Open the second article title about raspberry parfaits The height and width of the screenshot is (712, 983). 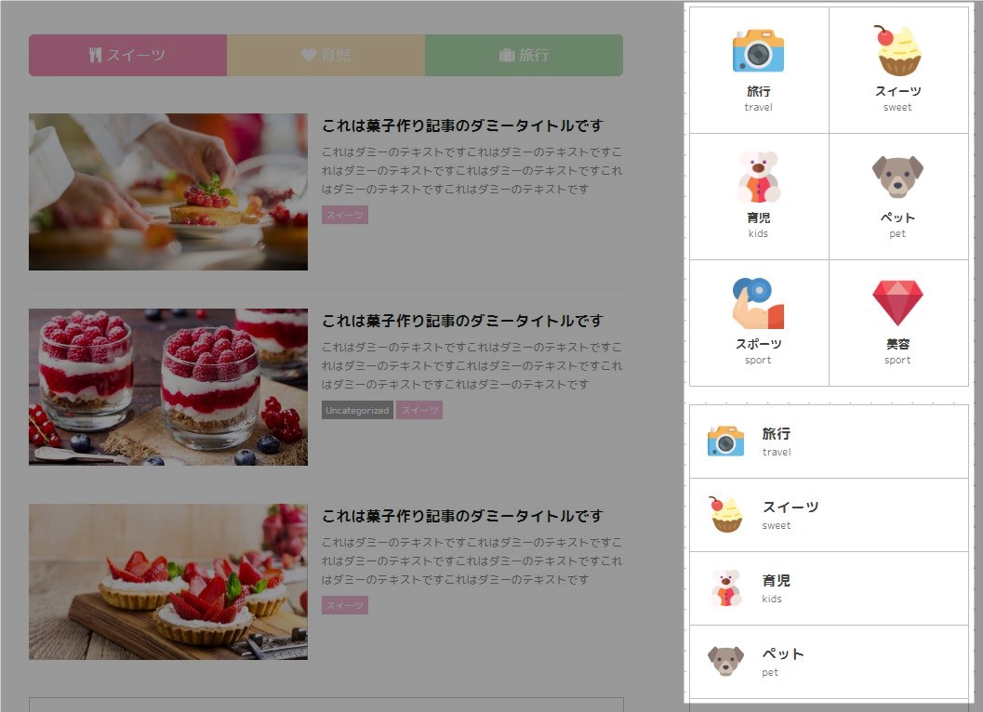pos(462,321)
